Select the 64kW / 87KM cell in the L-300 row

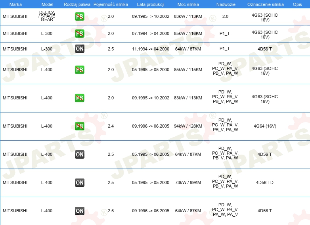click(188, 49)
